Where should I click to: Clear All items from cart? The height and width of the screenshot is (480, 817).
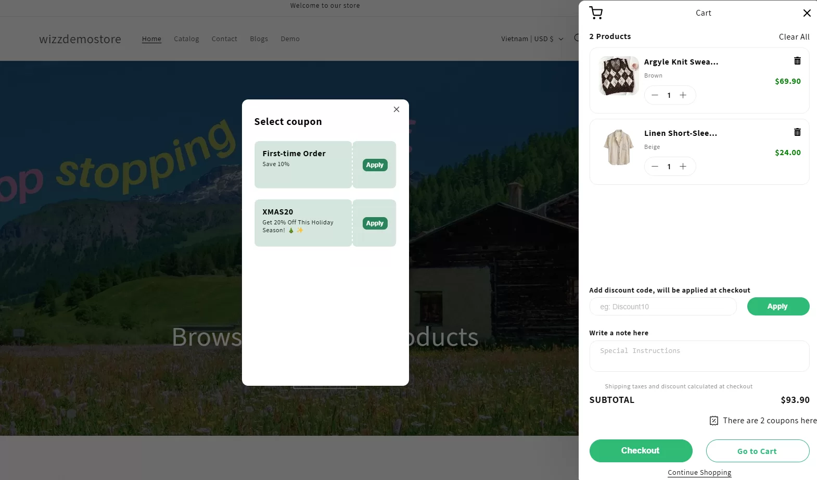click(x=794, y=37)
